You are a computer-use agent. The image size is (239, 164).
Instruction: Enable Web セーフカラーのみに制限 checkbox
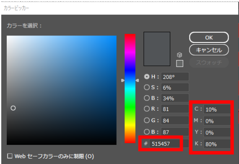point(10,156)
